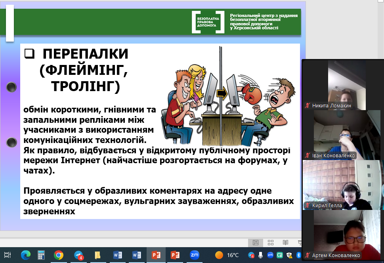Open second PowerPoint window in taskbar
384x263 pixels.
(x=175, y=255)
